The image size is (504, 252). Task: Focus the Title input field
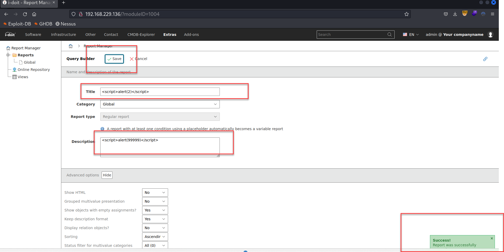pyautogui.click(x=160, y=92)
